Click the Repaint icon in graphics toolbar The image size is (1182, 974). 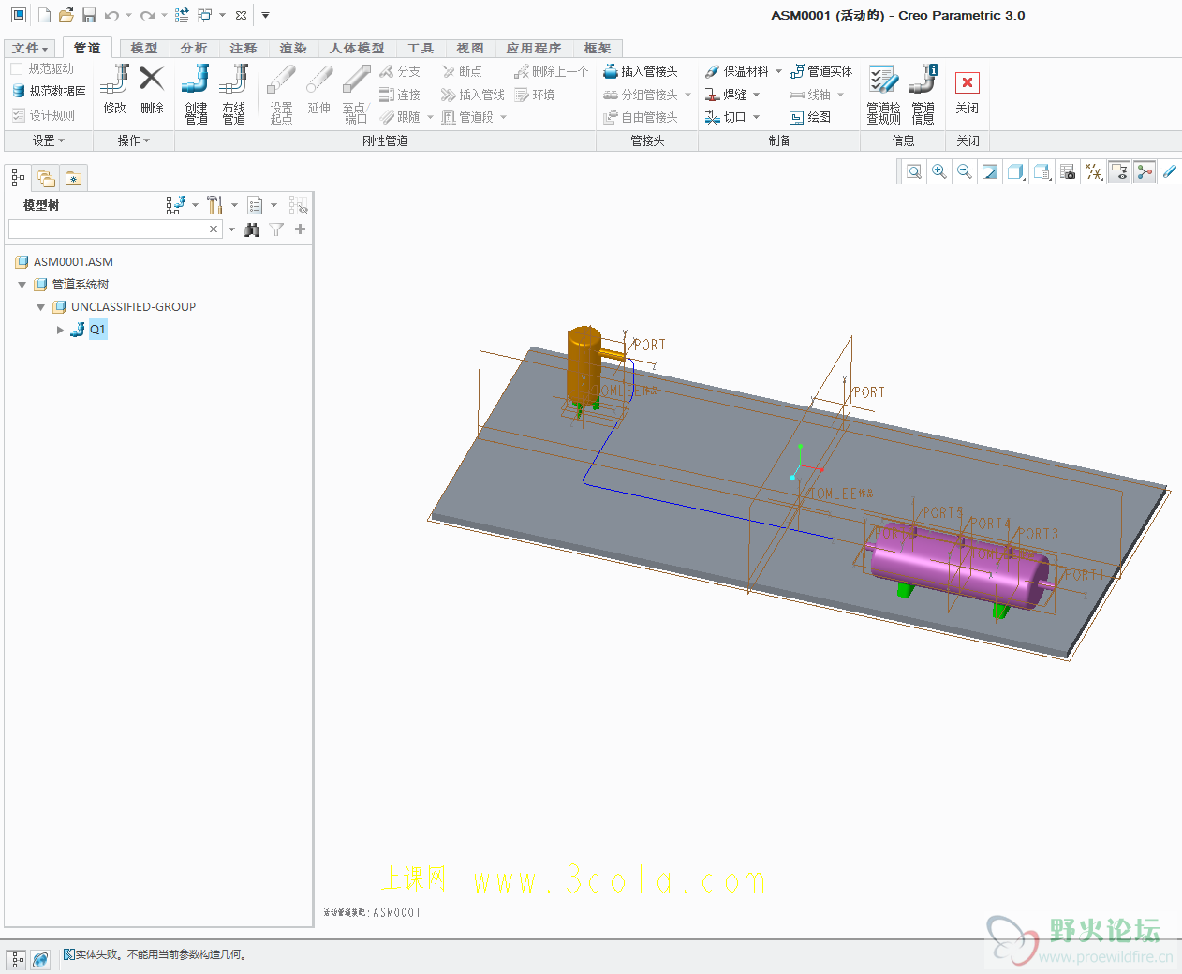coord(990,171)
